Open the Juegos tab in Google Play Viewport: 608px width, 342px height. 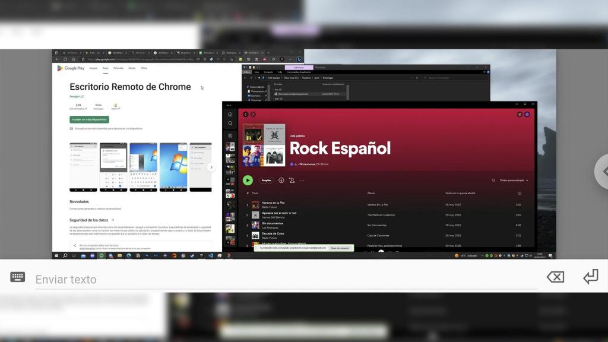click(93, 68)
